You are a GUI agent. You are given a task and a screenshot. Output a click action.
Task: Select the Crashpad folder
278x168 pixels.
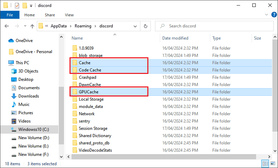[x=88, y=77]
